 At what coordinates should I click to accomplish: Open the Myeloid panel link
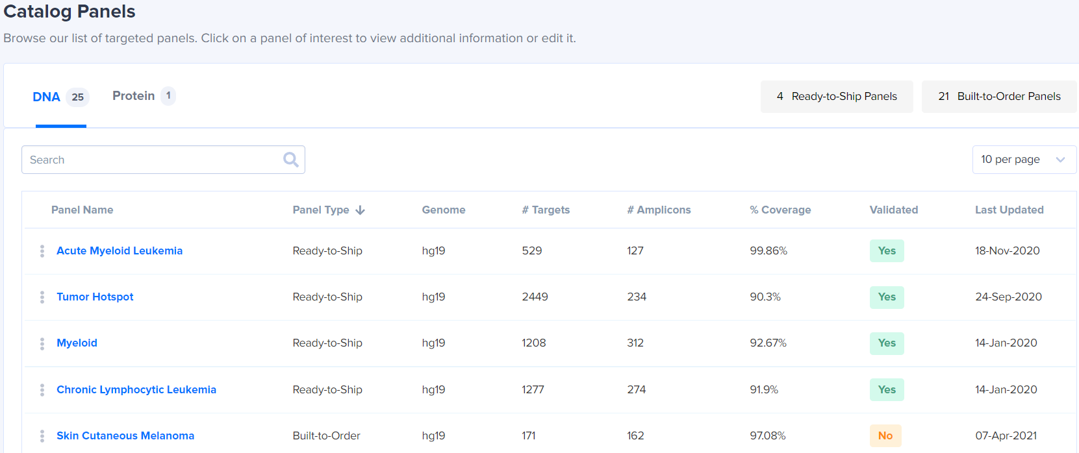[x=77, y=343]
